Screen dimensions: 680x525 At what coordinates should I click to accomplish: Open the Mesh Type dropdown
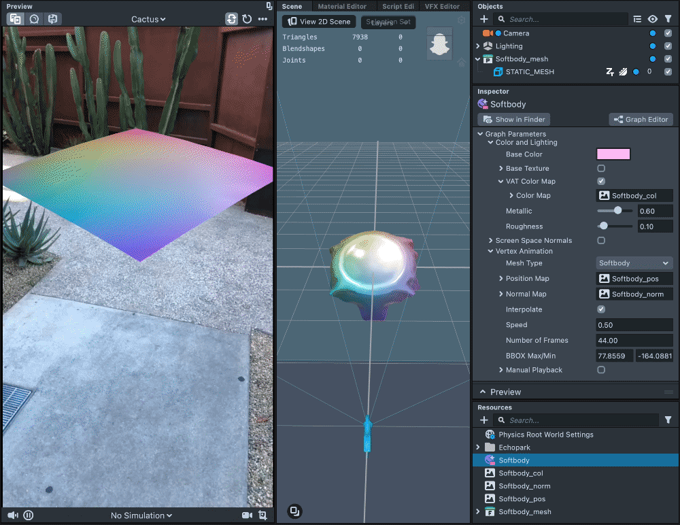click(634, 263)
